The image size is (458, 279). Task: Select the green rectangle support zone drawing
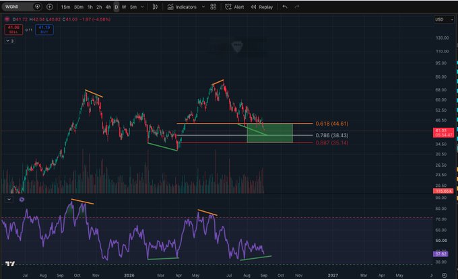coord(270,133)
